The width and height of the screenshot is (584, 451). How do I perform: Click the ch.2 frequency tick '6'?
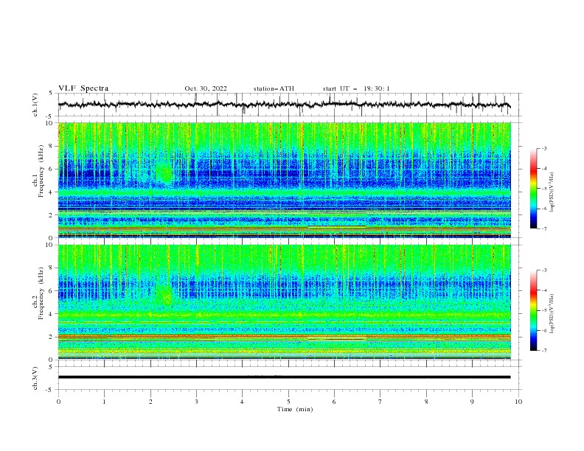[52, 291]
